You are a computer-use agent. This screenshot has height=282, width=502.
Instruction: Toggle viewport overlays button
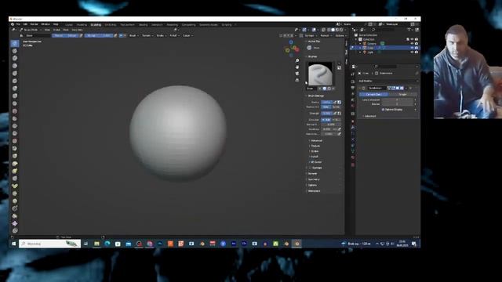point(314,30)
